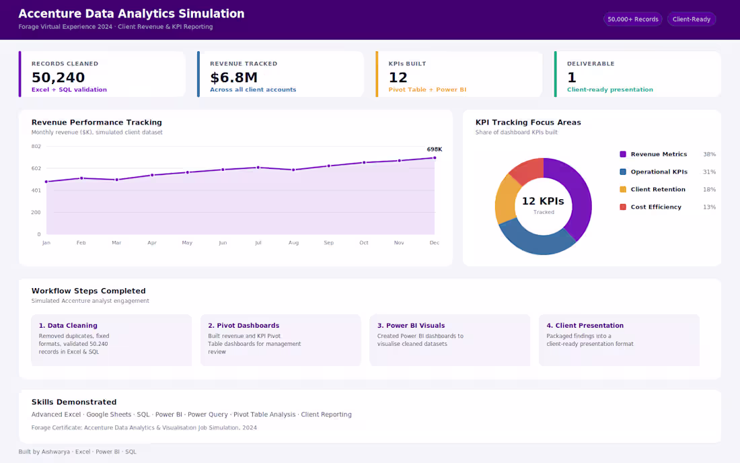
Task: Click the Revenue Performance Tracking heading
Action: click(97, 122)
